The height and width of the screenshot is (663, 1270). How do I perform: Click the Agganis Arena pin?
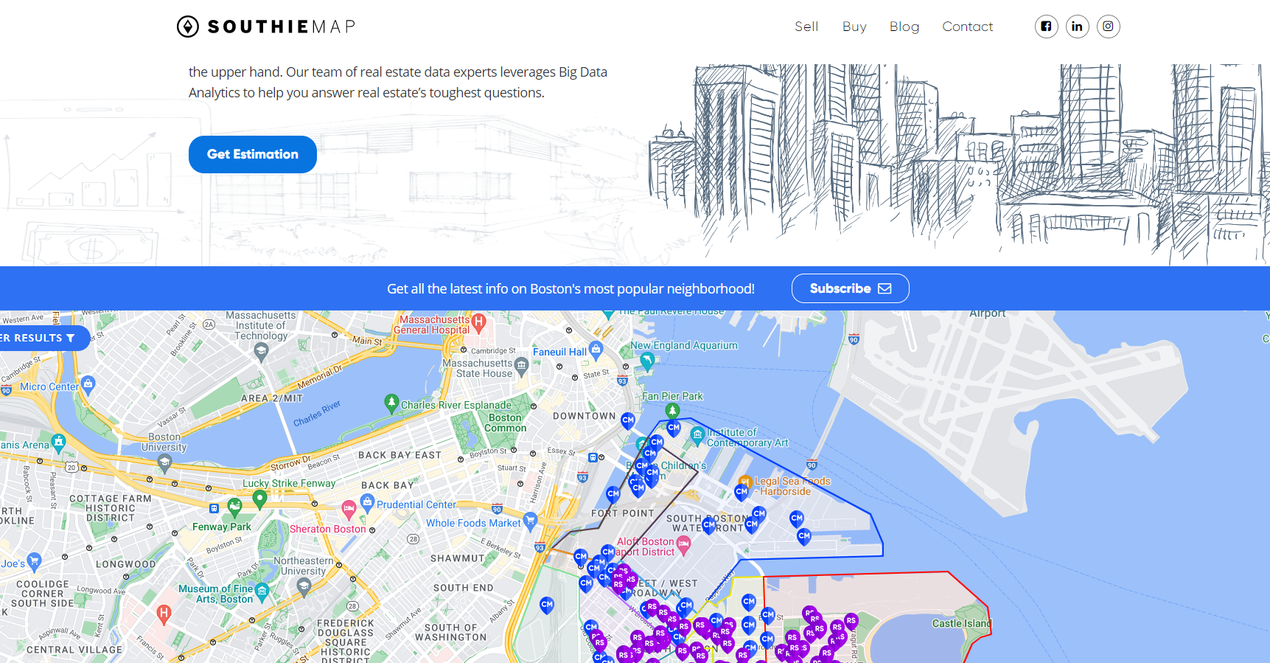click(x=58, y=442)
